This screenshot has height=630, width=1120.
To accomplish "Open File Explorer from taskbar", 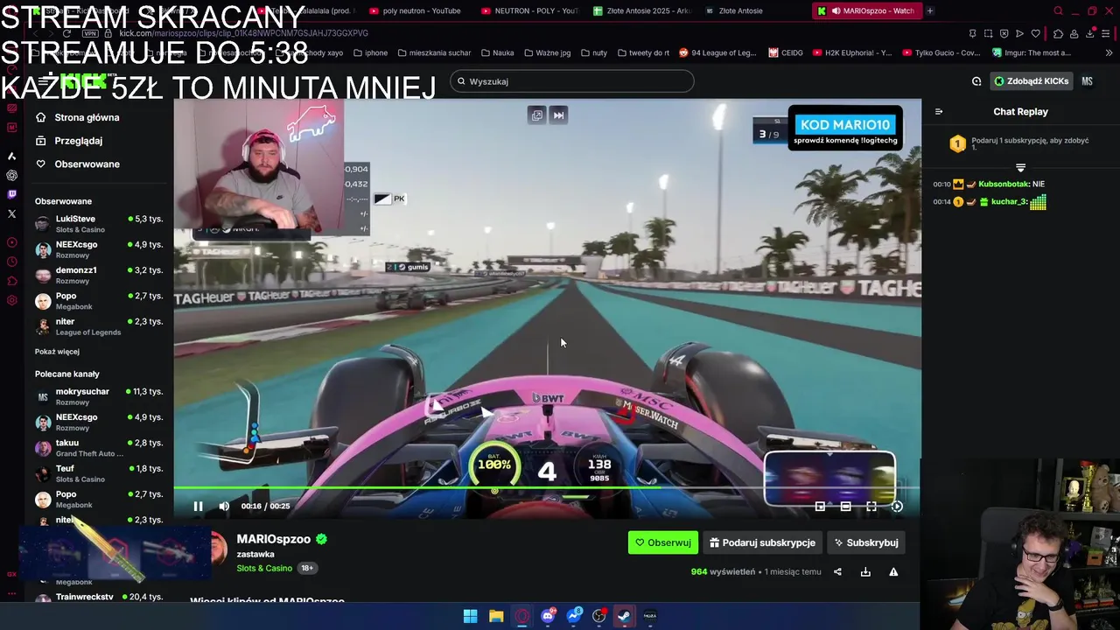I will 496,616.
